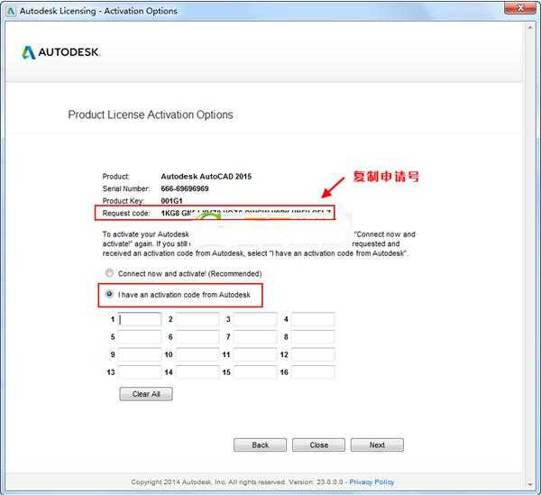Click product key 001G1
The height and width of the screenshot is (495, 541).
pos(171,201)
